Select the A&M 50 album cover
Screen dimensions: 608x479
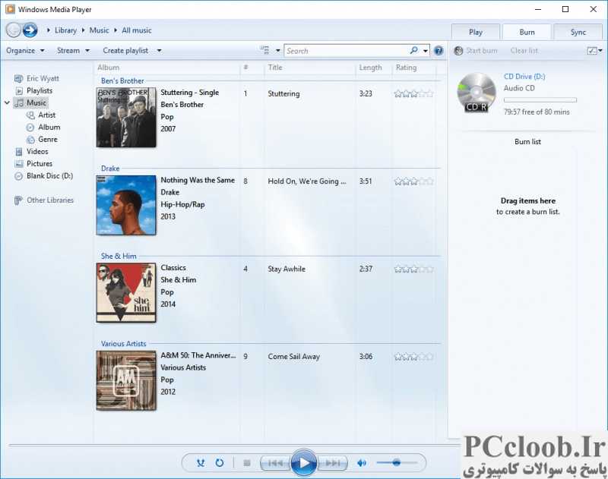[x=126, y=380]
